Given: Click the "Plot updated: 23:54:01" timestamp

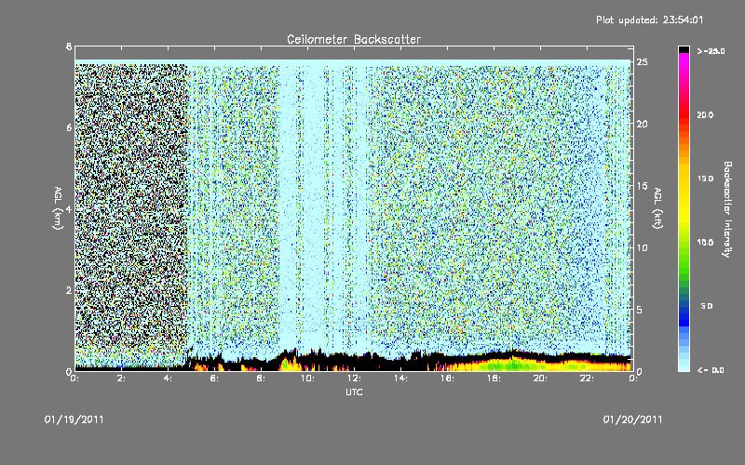Looking at the screenshot, I should (x=649, y=20).
